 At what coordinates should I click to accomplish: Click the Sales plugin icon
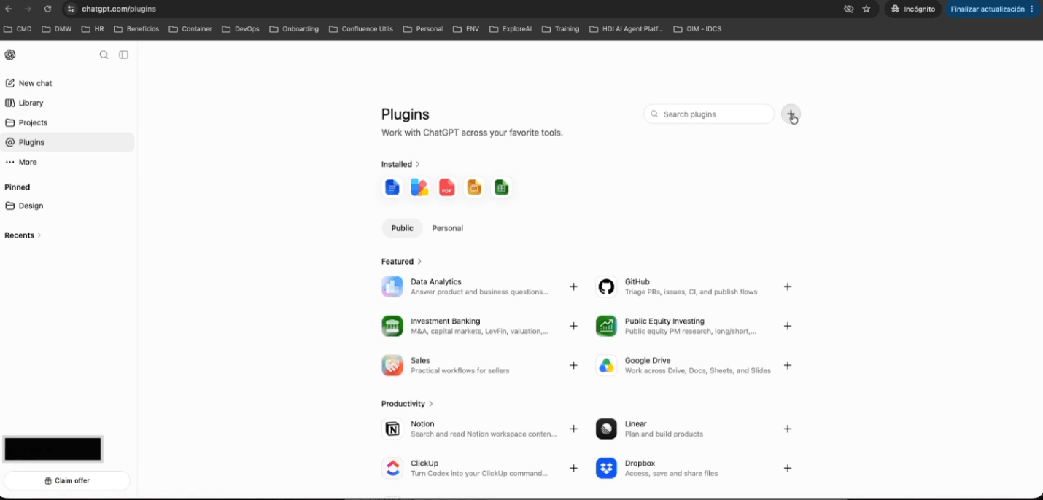pos(392,365)
